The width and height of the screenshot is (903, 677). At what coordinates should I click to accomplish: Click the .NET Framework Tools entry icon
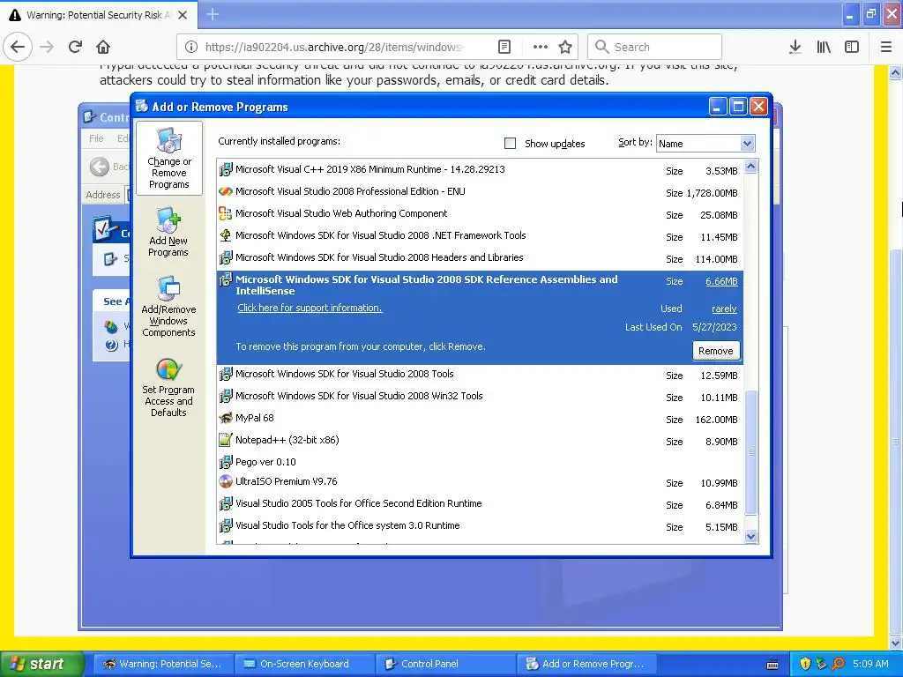[x=226, y=235]
